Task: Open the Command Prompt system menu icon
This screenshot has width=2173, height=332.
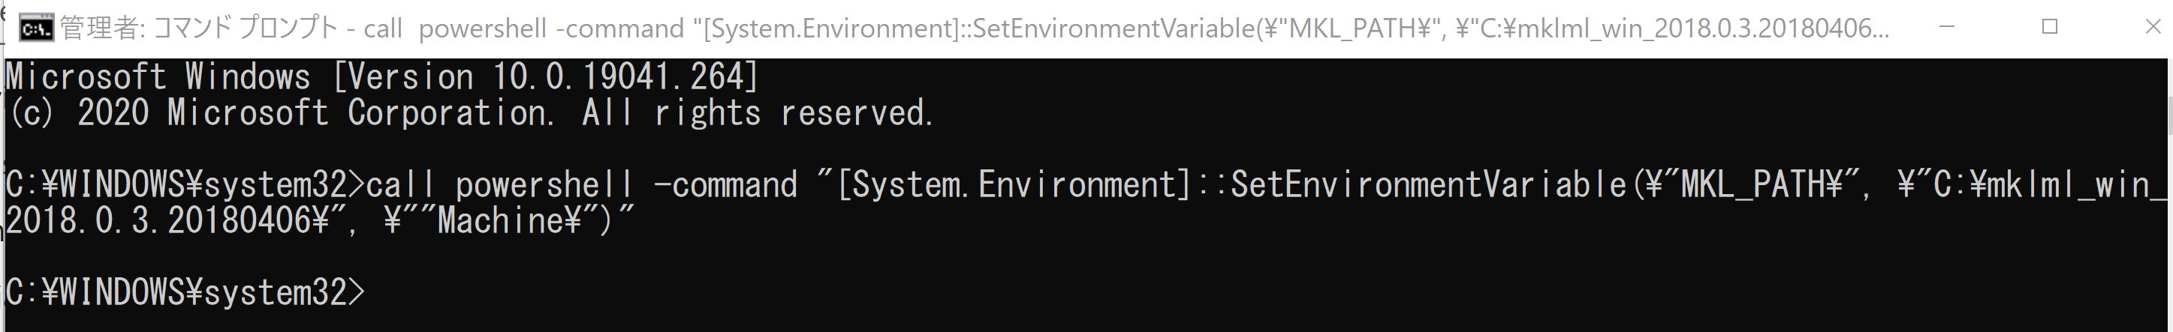Action: pyautogui.click(x=36, y=28)
